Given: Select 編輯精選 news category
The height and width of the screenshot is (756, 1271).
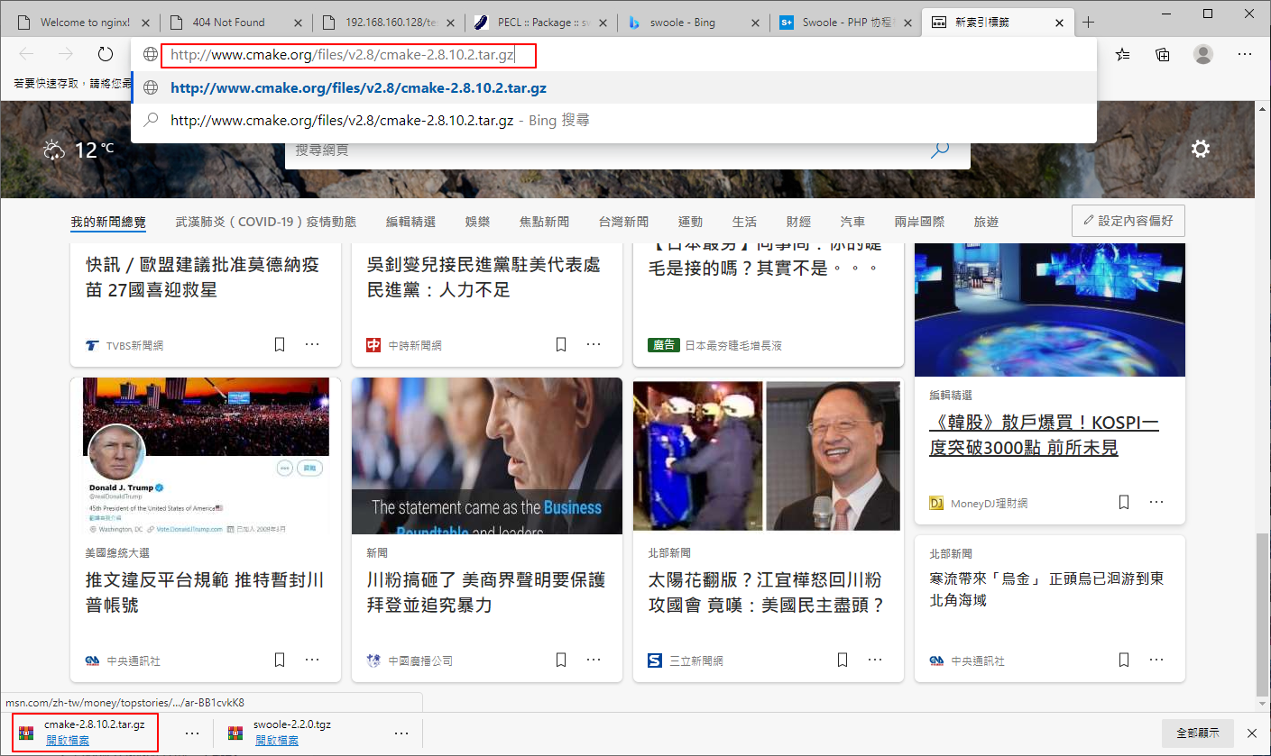Looking at the screenshot, I should tap(410, 222).
